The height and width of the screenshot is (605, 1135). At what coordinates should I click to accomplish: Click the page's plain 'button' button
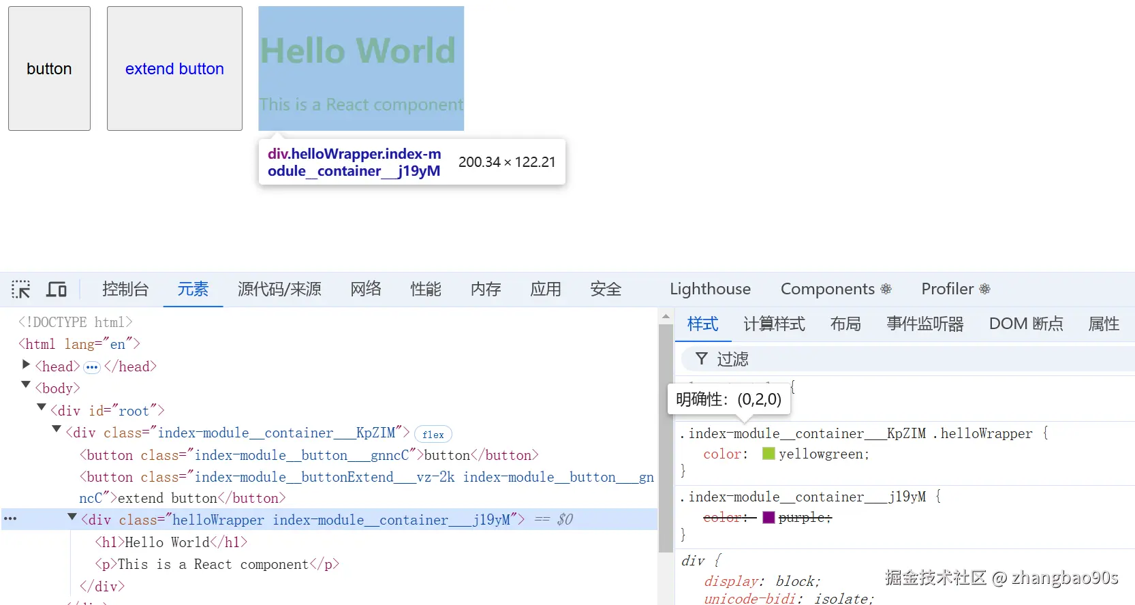[x=49, y=69]
